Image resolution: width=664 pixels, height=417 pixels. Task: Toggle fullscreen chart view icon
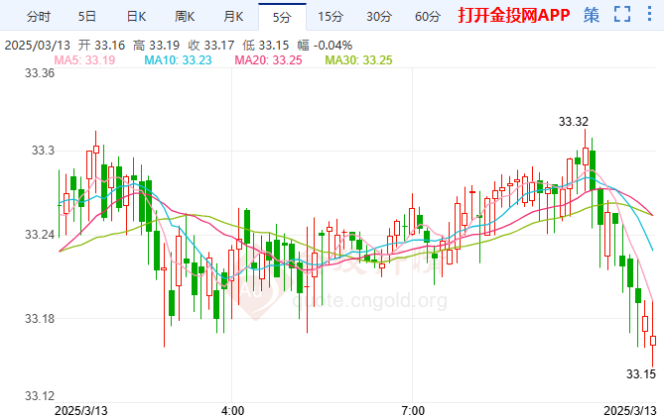(x=622, y=15)
